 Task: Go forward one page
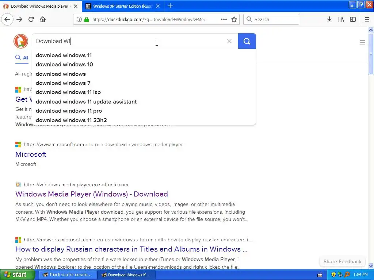[19, 19]
